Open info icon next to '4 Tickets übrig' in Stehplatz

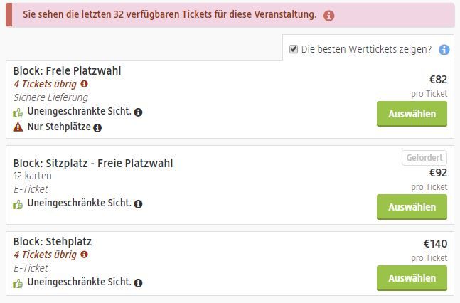(84, 255)
